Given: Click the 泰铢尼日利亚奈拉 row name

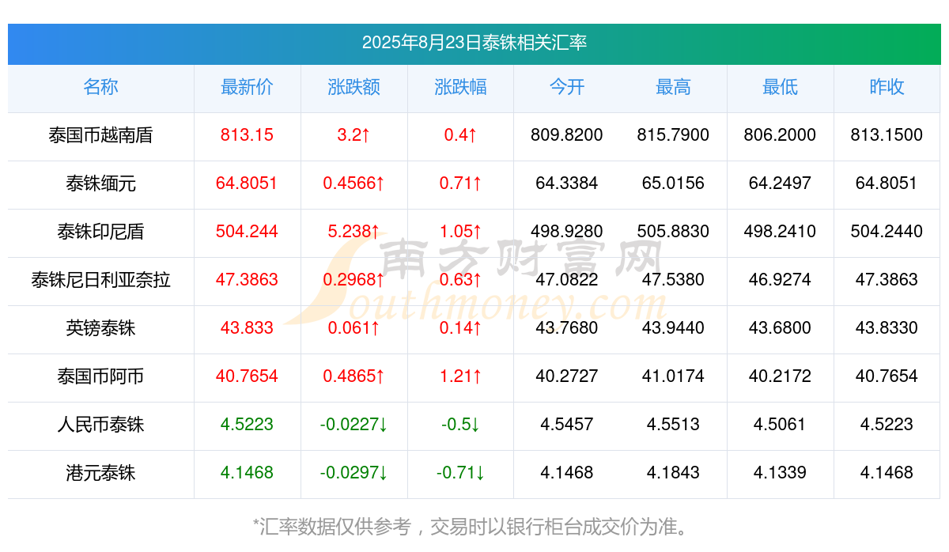Looking at the screenshot, I should [100, 281].
